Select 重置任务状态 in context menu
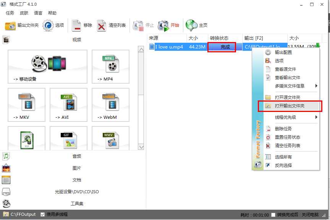Image resolution: width=330 pixels, height=220 pixels. pos(291,137)
